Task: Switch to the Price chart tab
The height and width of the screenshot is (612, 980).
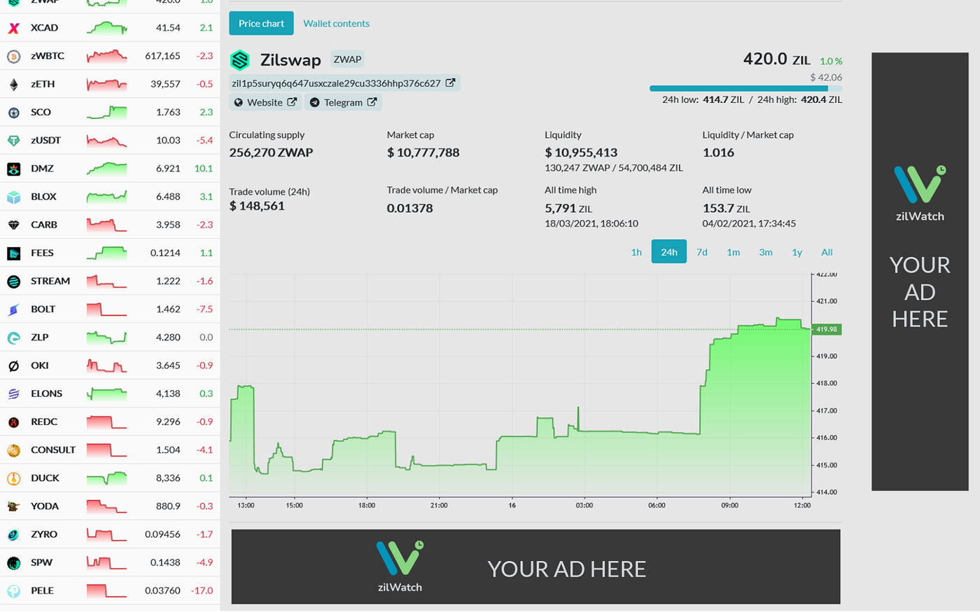Action: pos(261,23)
